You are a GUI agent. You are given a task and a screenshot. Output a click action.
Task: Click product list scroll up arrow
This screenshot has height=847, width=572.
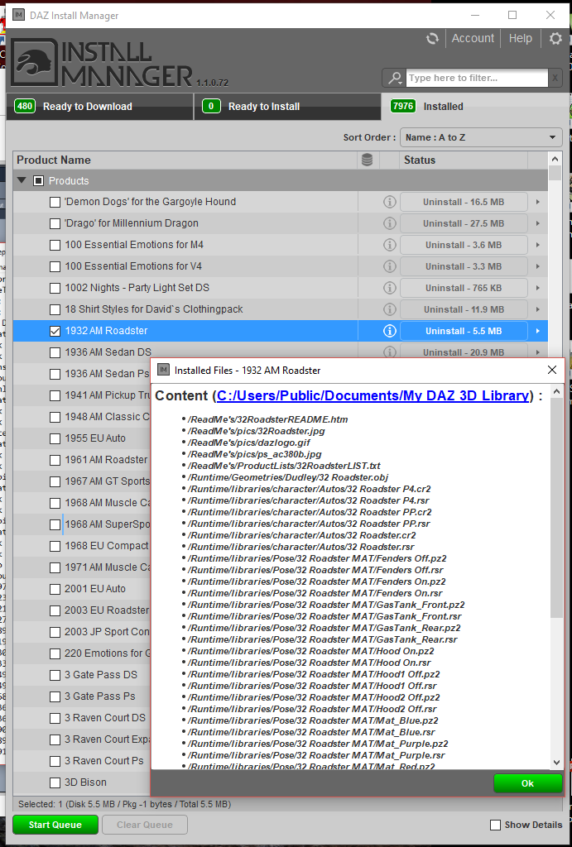[x=555, y=159]
